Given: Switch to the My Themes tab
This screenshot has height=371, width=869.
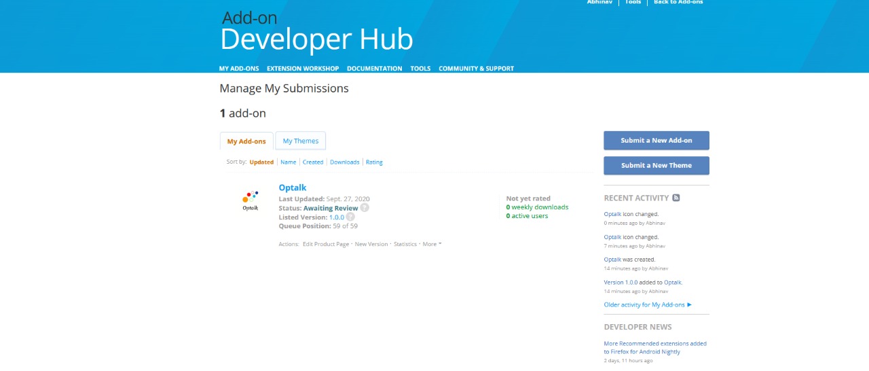Looking at the screenshot, I should point(301,141).
